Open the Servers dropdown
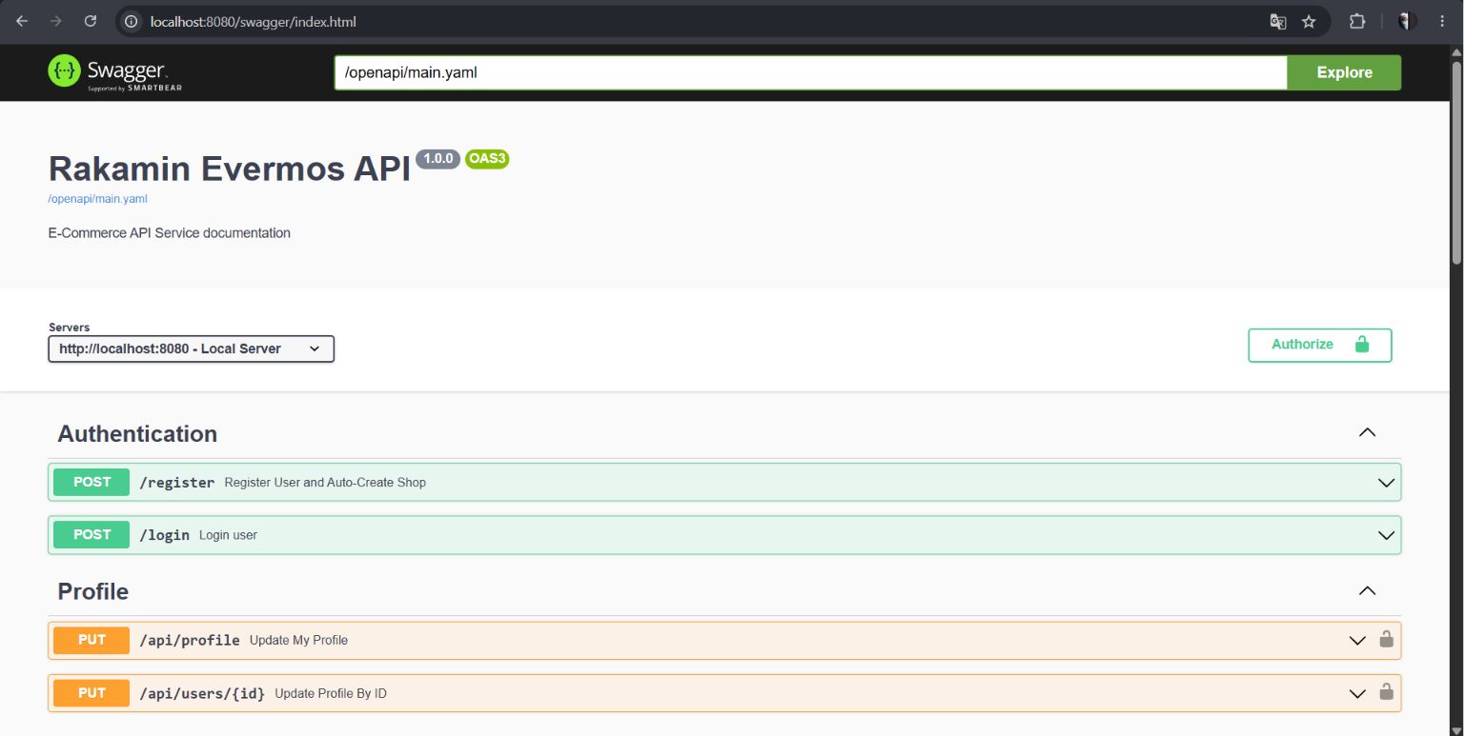This screenshot has height=736, width=1464. [x=192, y=348]
